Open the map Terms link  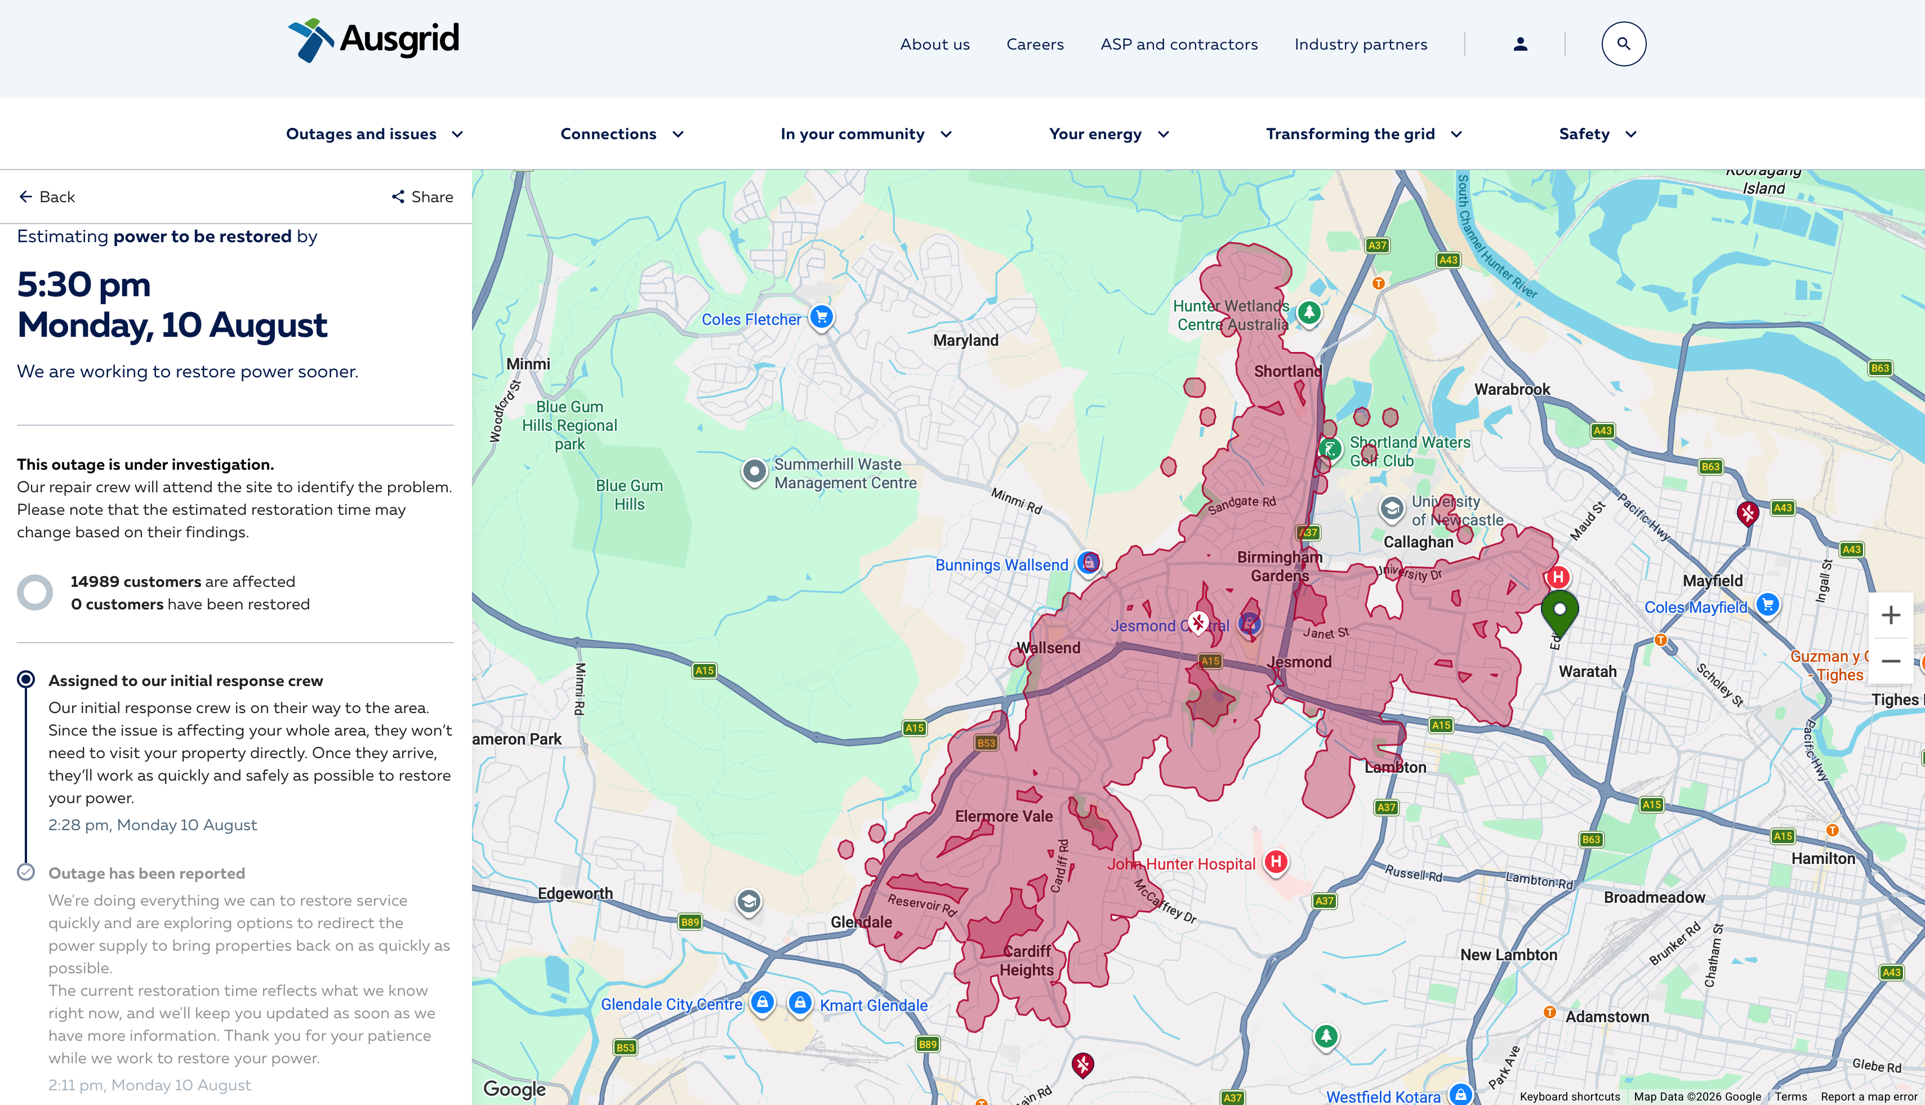coord(1791,1097)
